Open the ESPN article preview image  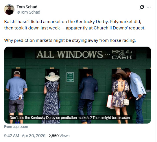tap(77, 85)
